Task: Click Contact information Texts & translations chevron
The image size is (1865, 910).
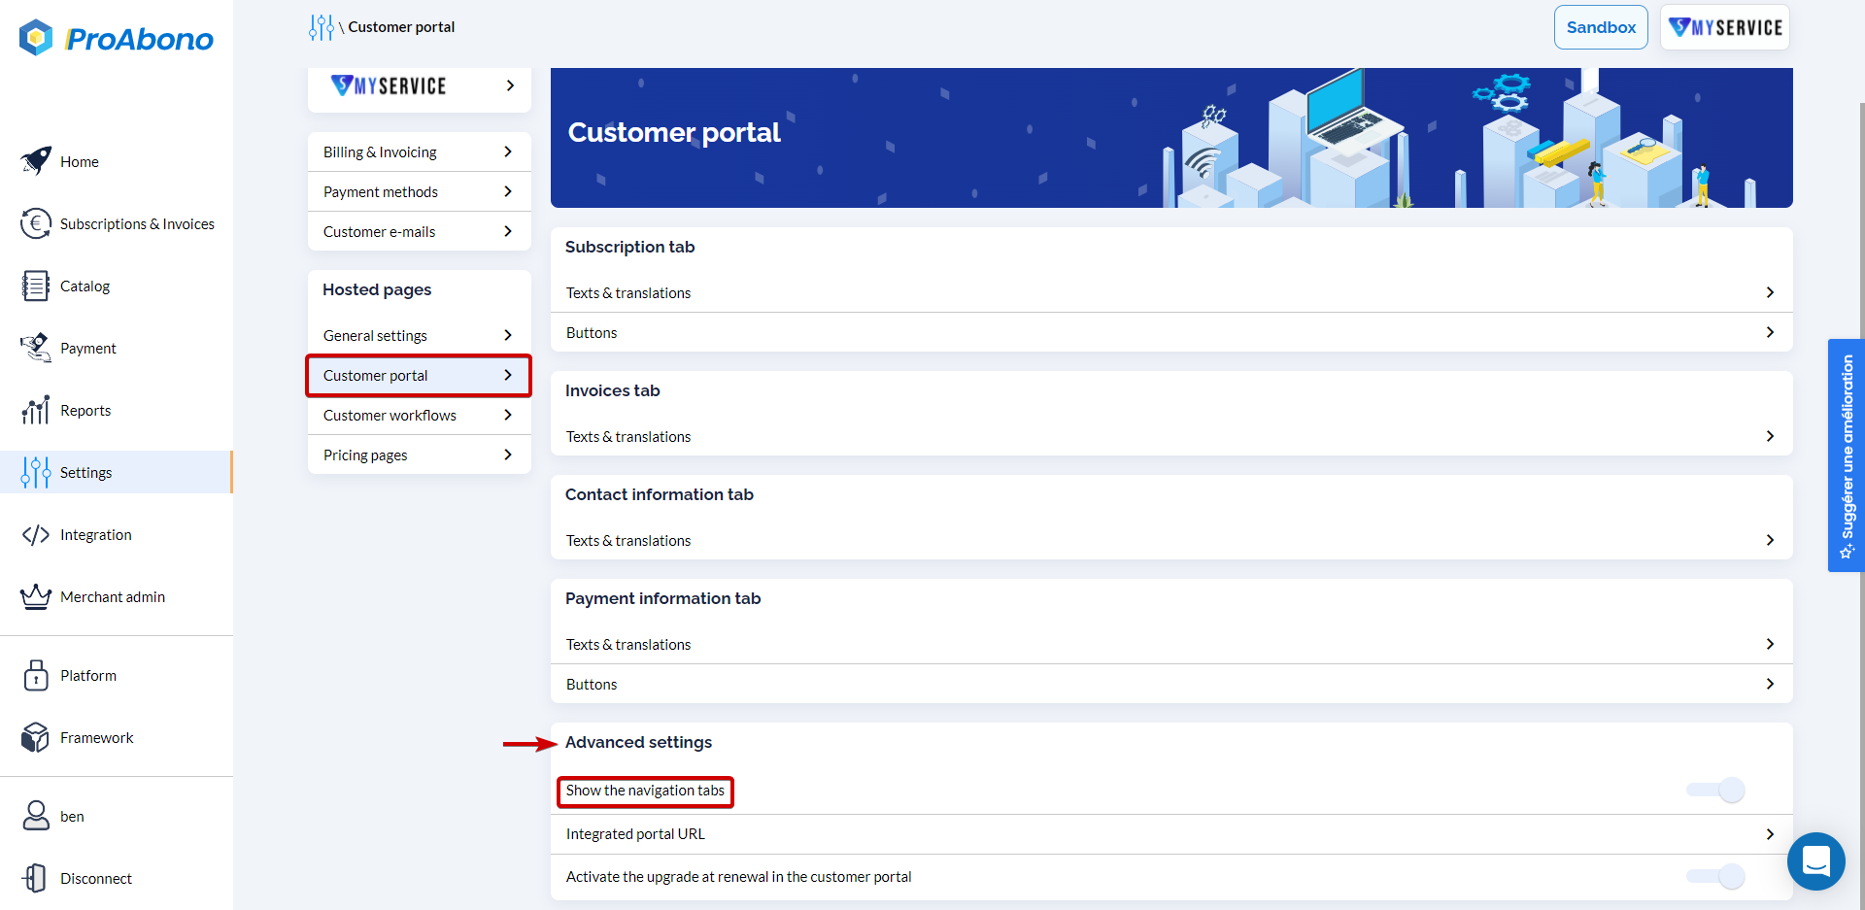Action: pyautogui.click(x=1770, y=540)
